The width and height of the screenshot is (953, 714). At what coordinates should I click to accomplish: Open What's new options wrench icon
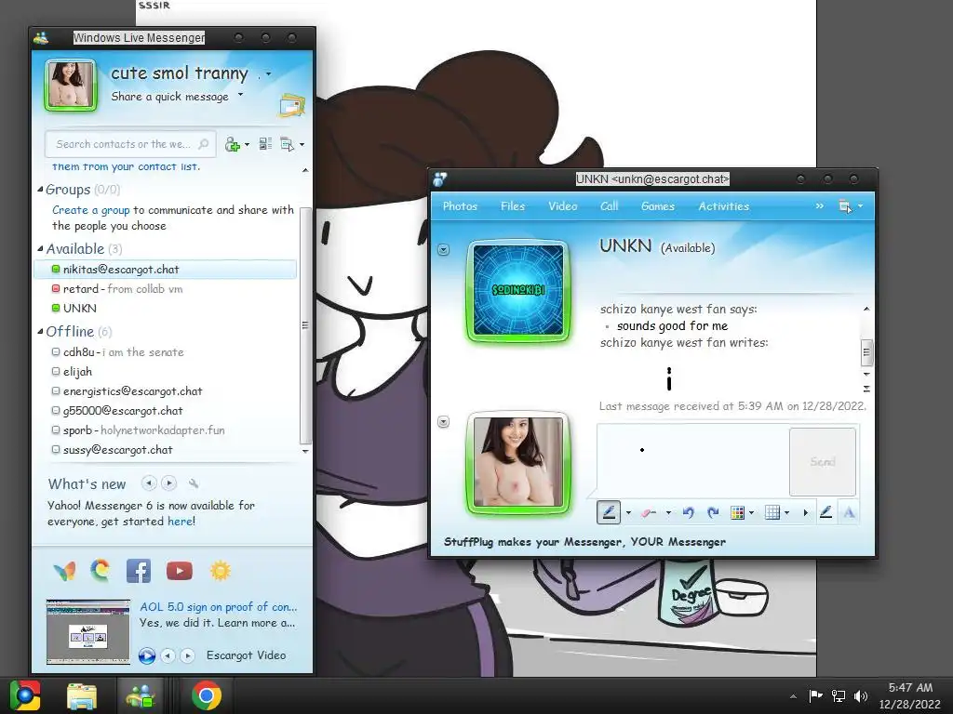click(x=194, y=483)
